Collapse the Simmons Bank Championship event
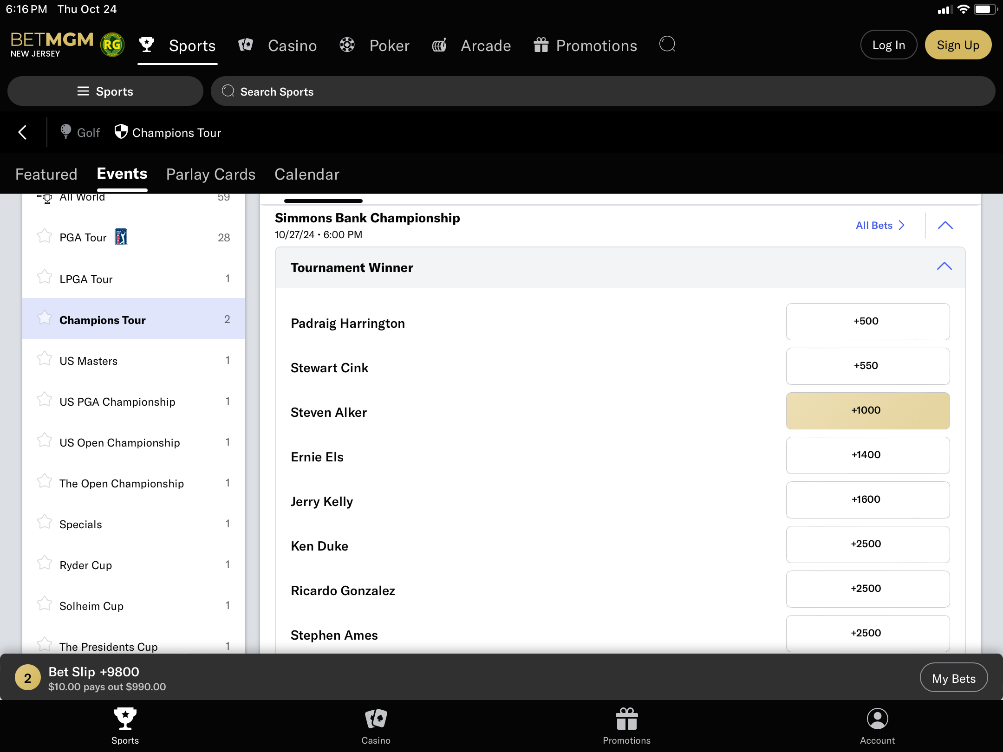 coord(945,226)
